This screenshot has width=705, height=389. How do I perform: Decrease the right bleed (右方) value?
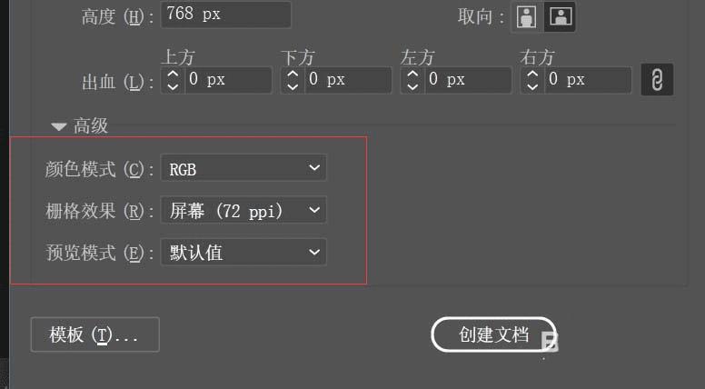coord(532,86)
